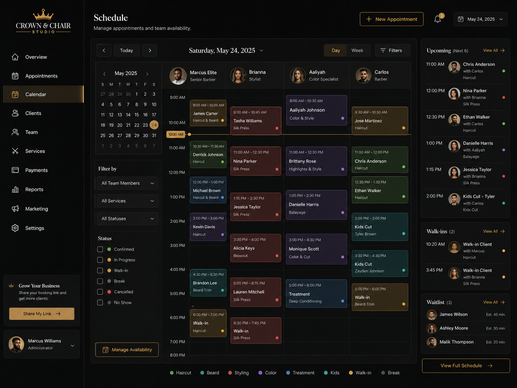517x388 pixels.
Task: Click the New Appointment button
Action: pos(392,19)
